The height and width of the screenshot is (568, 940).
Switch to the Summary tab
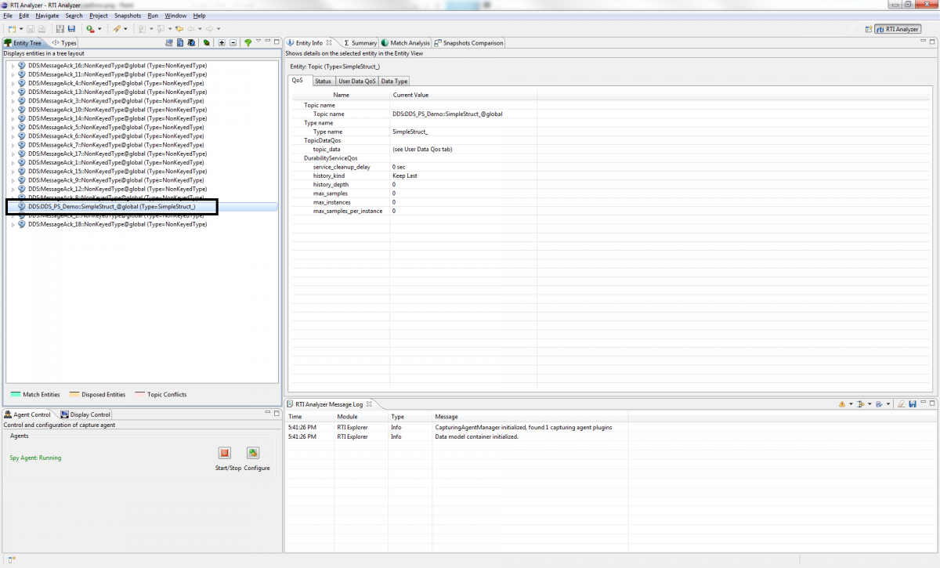coord(360,43)
